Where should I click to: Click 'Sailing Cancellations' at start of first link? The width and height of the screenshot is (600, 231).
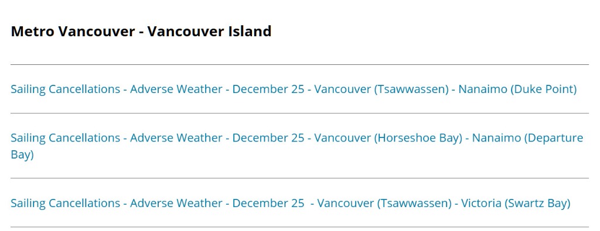coord(66,89)
